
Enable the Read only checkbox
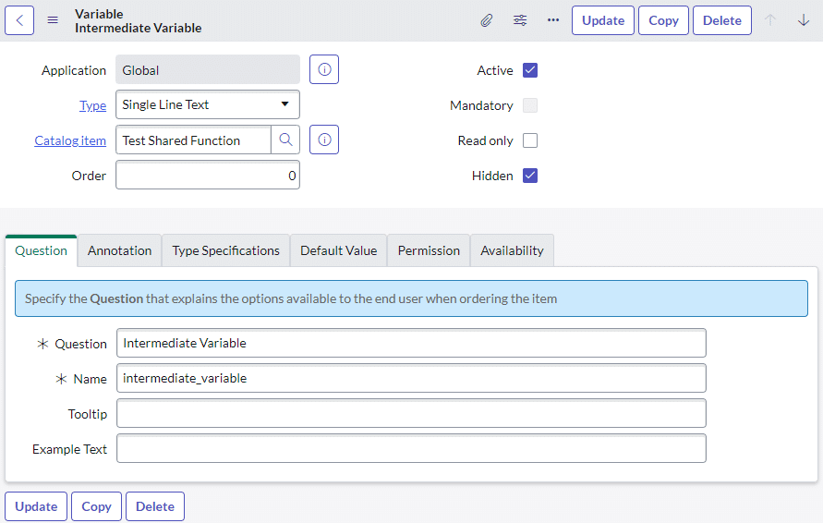point(530,140)
